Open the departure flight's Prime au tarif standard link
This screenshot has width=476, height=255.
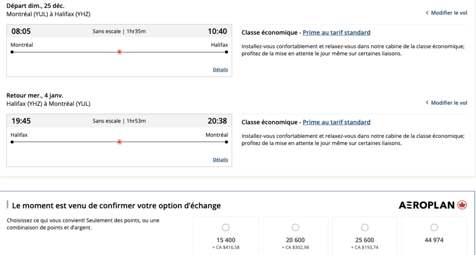[337, 33]
